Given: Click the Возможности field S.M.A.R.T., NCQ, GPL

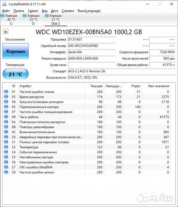Looking at the screenshot, I should point(122,77).
